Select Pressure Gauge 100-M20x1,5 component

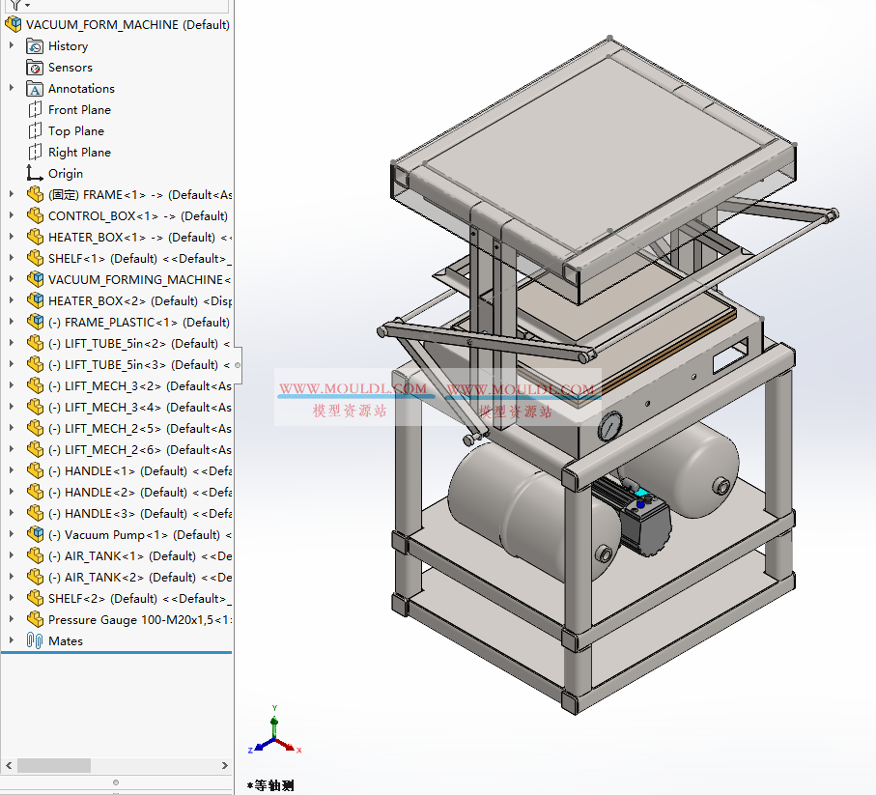[x=135, y=620]
